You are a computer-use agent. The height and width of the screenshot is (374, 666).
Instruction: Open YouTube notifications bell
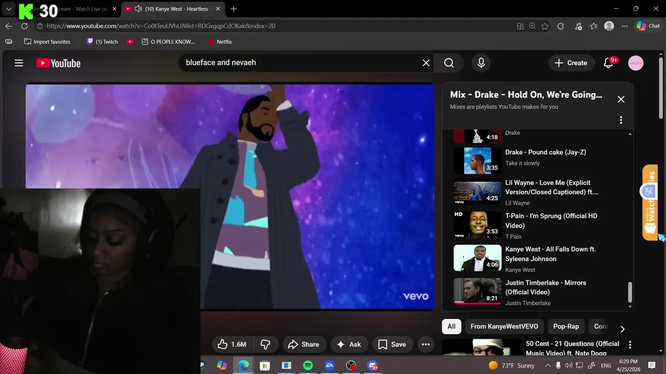point(608,63)
